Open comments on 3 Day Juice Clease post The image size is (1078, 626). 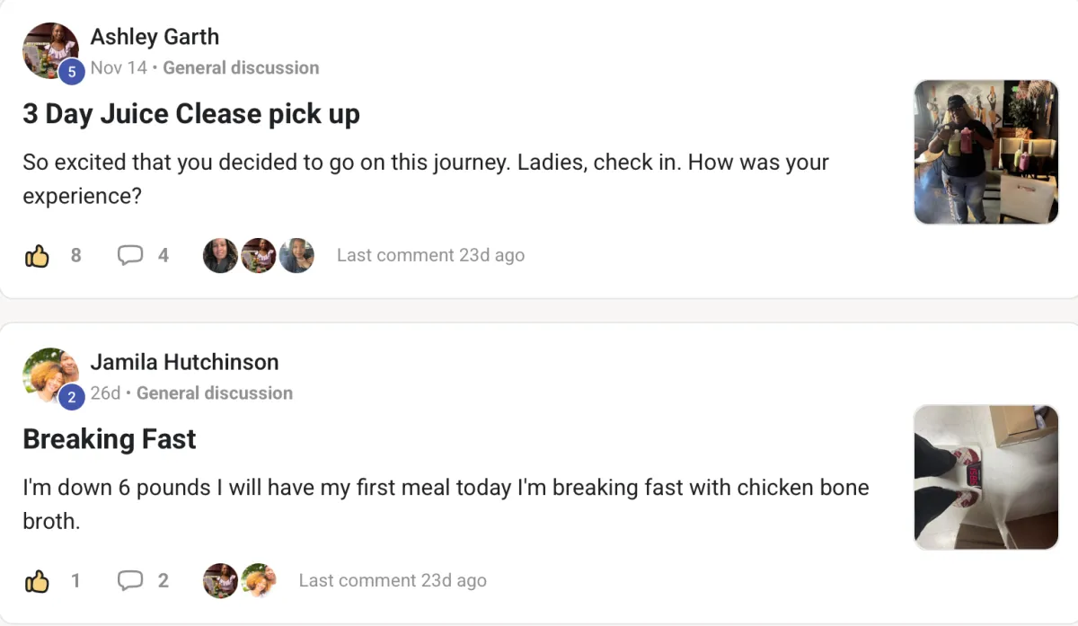pos(131,256)
